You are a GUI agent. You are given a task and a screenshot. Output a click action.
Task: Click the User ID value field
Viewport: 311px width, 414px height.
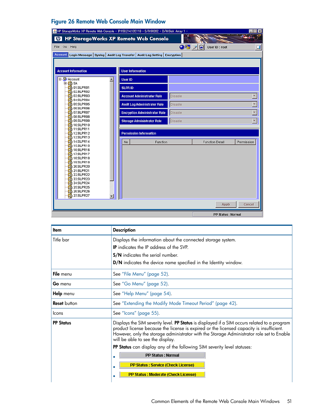(x=214, y=79)
